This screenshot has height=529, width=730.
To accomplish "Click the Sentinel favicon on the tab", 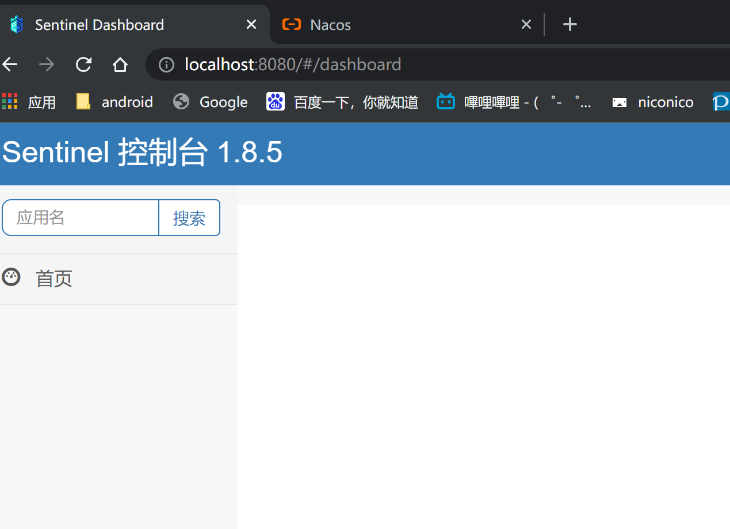I will (17, 25).
